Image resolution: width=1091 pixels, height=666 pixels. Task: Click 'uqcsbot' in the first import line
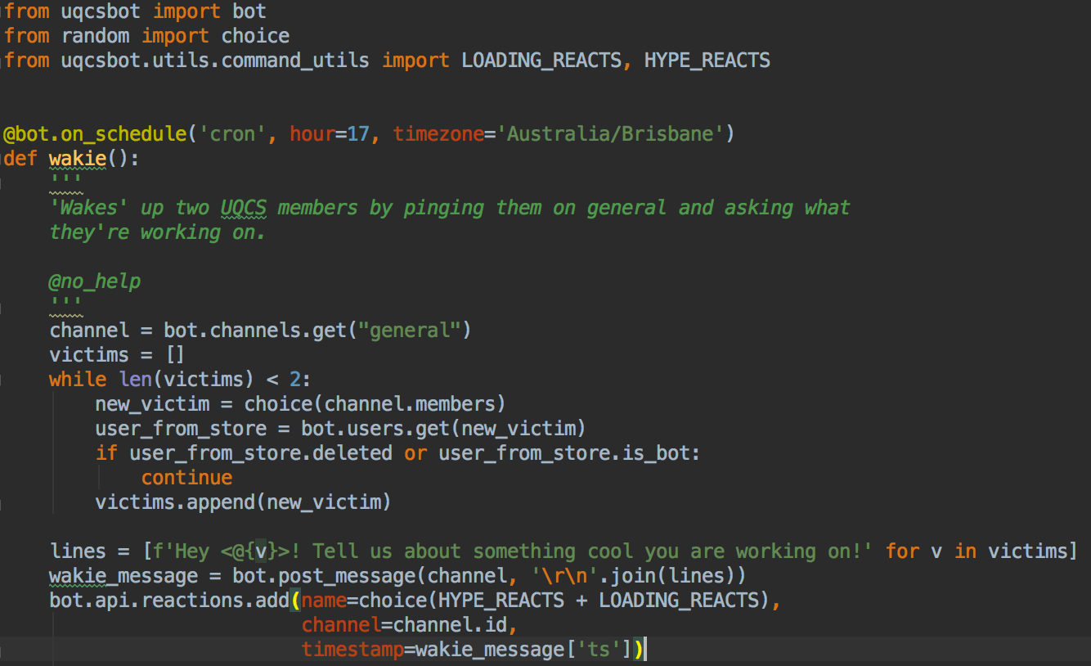point(101,11)
